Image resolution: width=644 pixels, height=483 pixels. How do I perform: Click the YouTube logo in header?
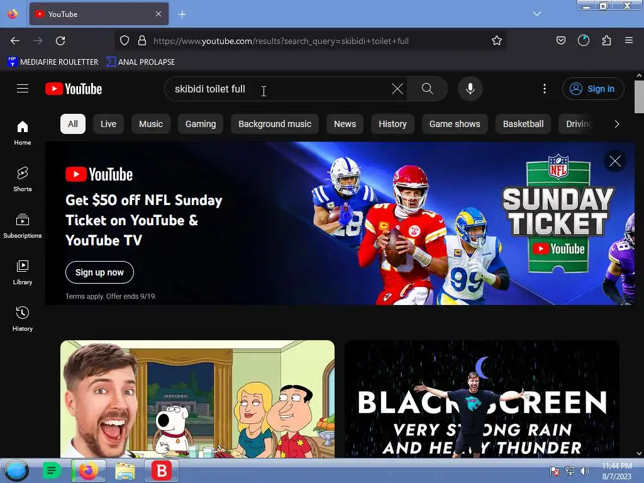point(74,89)
